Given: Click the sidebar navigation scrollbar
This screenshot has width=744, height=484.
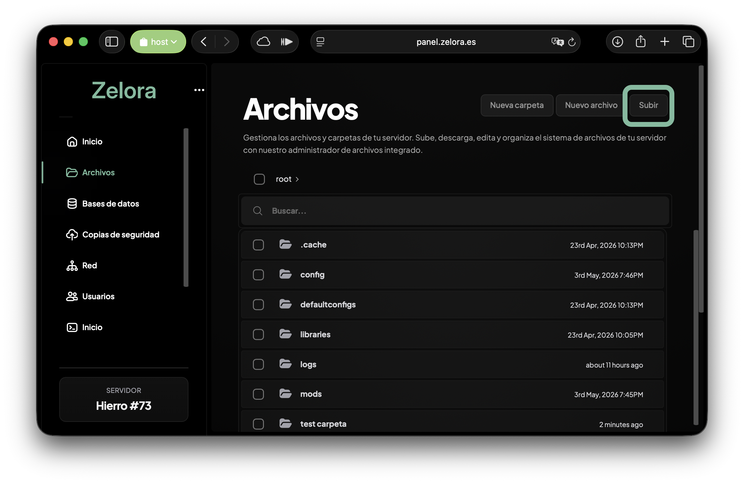Looking at the screenshot, I should coord(186,208).
